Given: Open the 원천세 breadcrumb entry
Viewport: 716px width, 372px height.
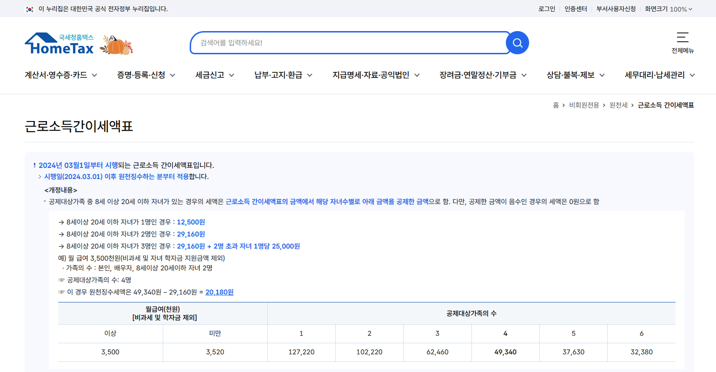Looking at the screenshot, I should [618, 105].
